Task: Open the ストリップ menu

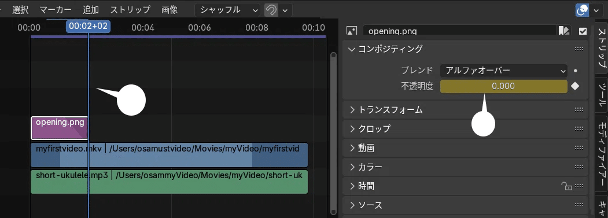Action: 130,10
